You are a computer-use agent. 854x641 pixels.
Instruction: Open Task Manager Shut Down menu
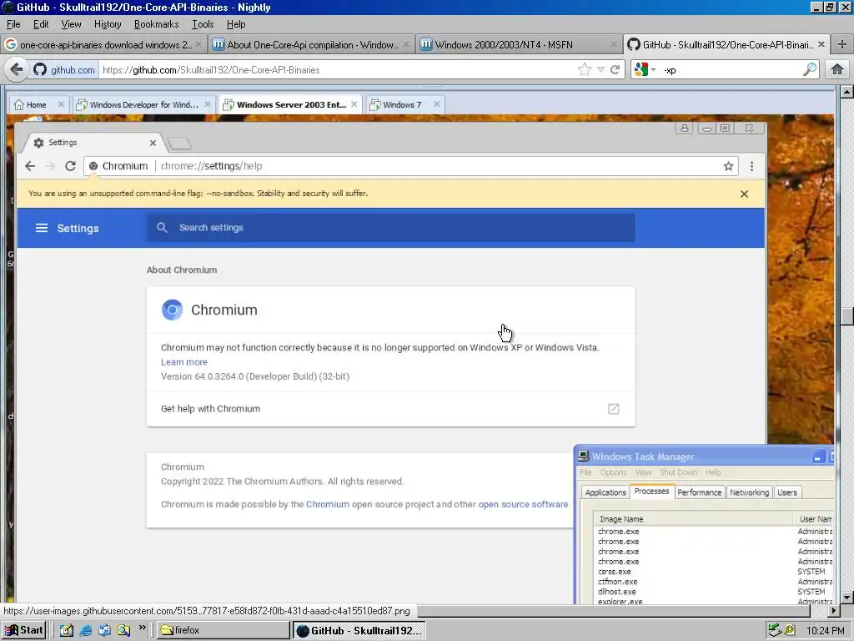678,472
